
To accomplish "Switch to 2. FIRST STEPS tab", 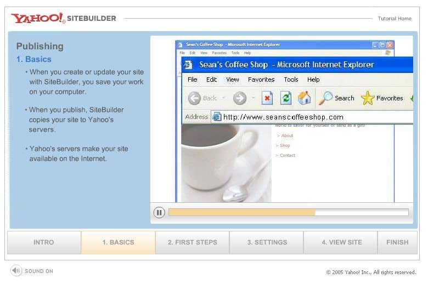I will 193,242.
